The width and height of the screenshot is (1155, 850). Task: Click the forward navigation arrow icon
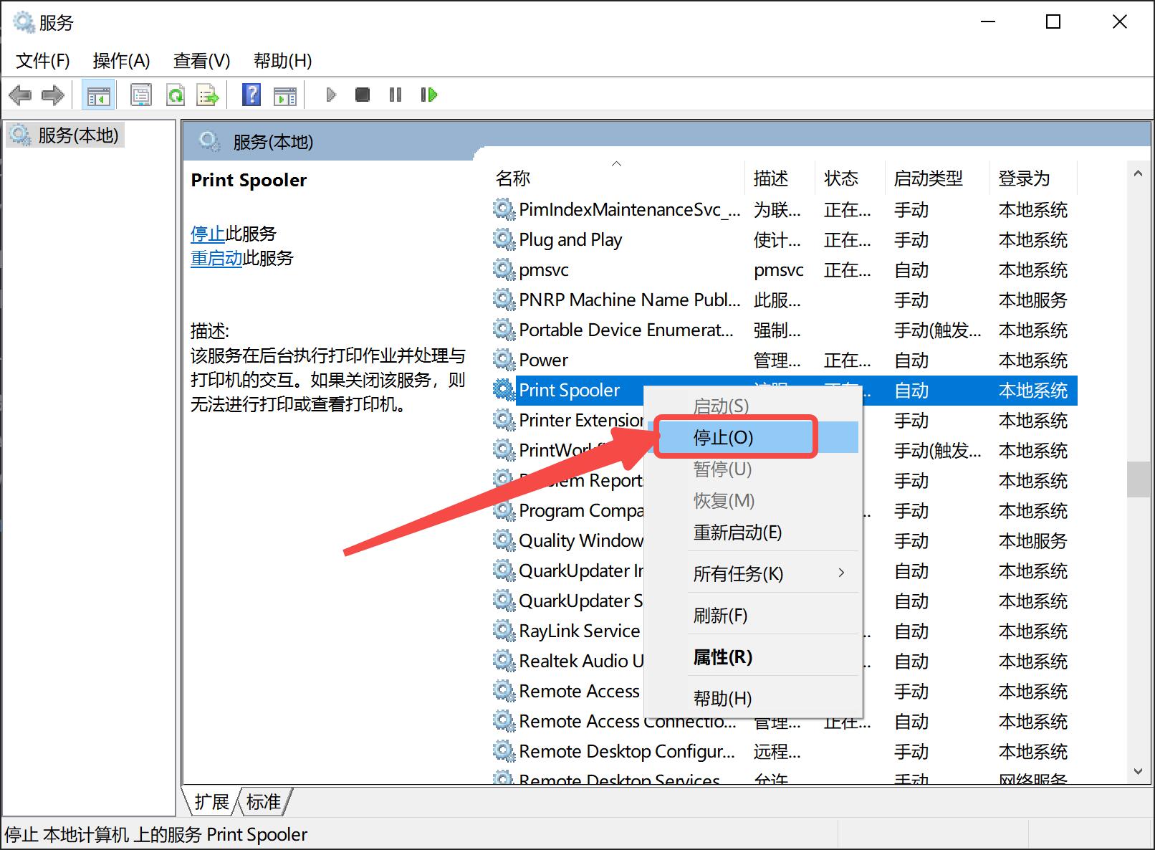[x=52, y=95]
